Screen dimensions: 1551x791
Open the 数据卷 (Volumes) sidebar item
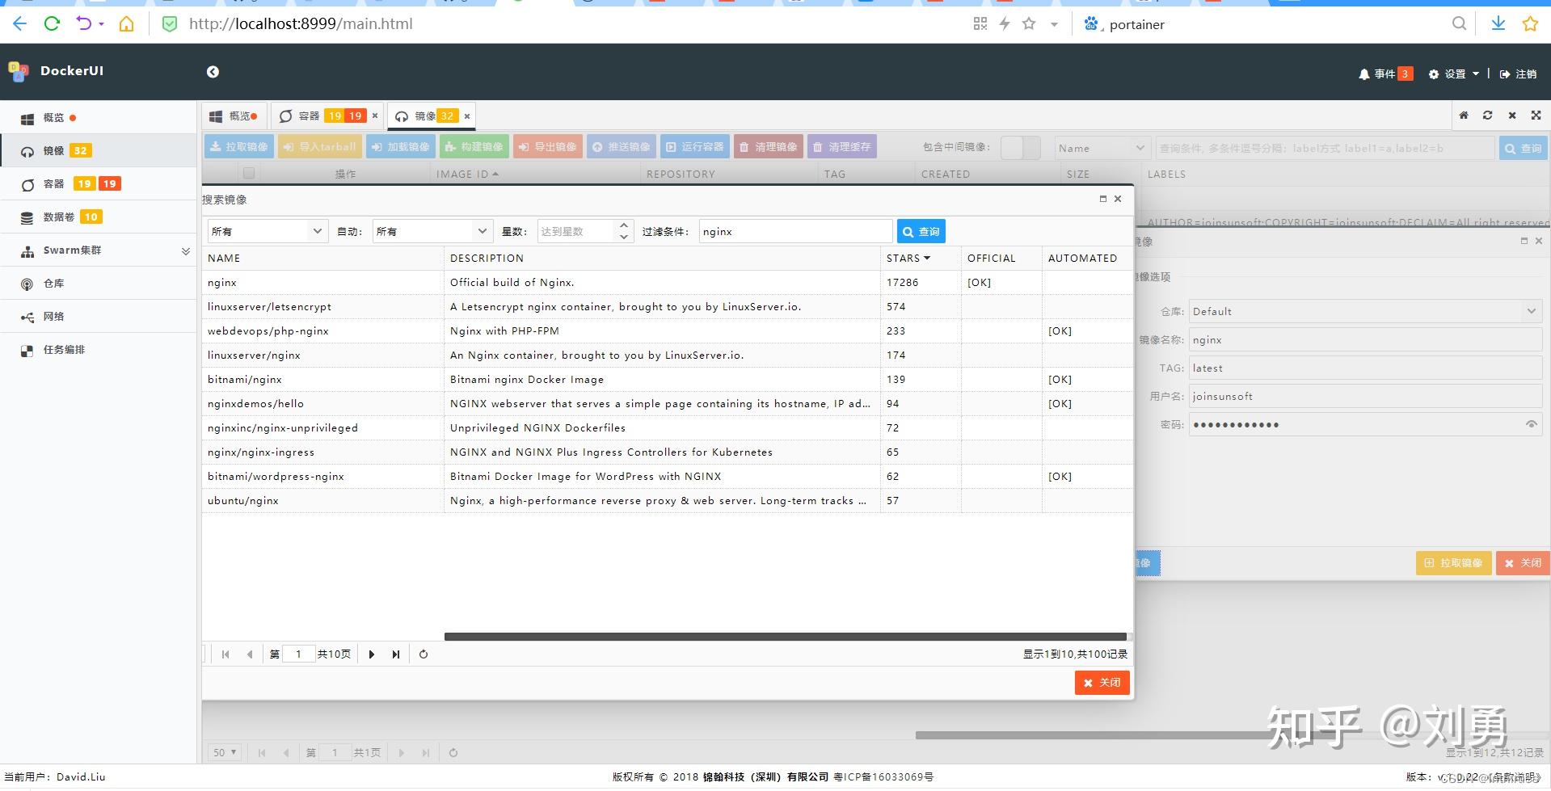(59, 217)
